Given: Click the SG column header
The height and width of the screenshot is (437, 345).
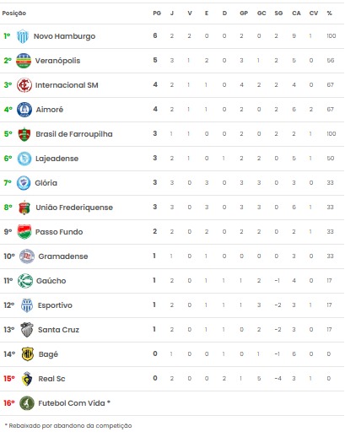Looking at the screenshot, I should (278, 13).
